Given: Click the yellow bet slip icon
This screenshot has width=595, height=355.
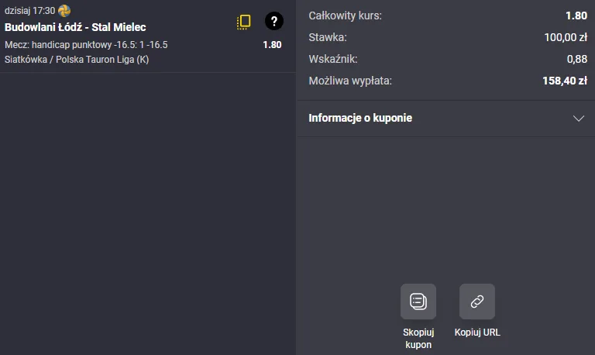Looking at the screenshot, I should point(244,22).
